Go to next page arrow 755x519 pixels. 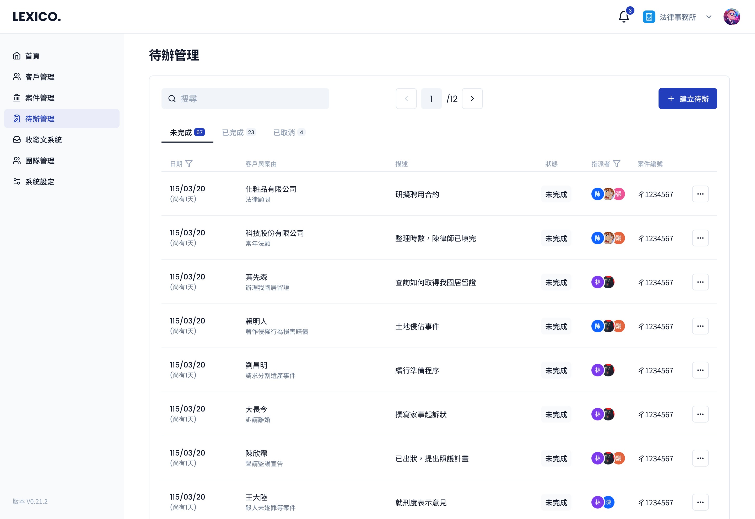[x=472, y=99]
